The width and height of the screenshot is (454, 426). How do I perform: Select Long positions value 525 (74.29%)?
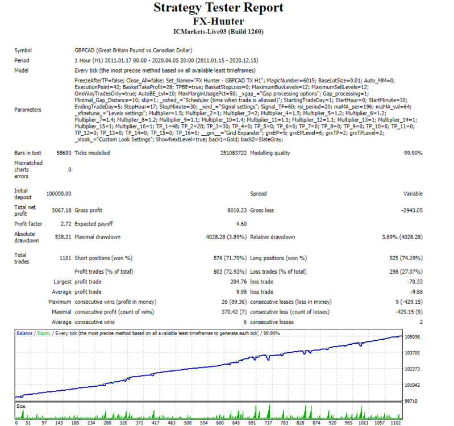coord(406,258)
